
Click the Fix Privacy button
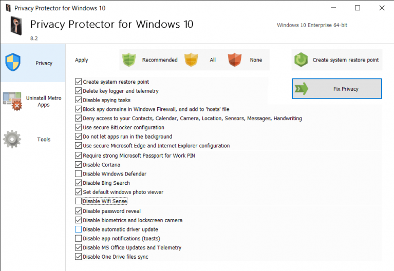tap(336, 89)
